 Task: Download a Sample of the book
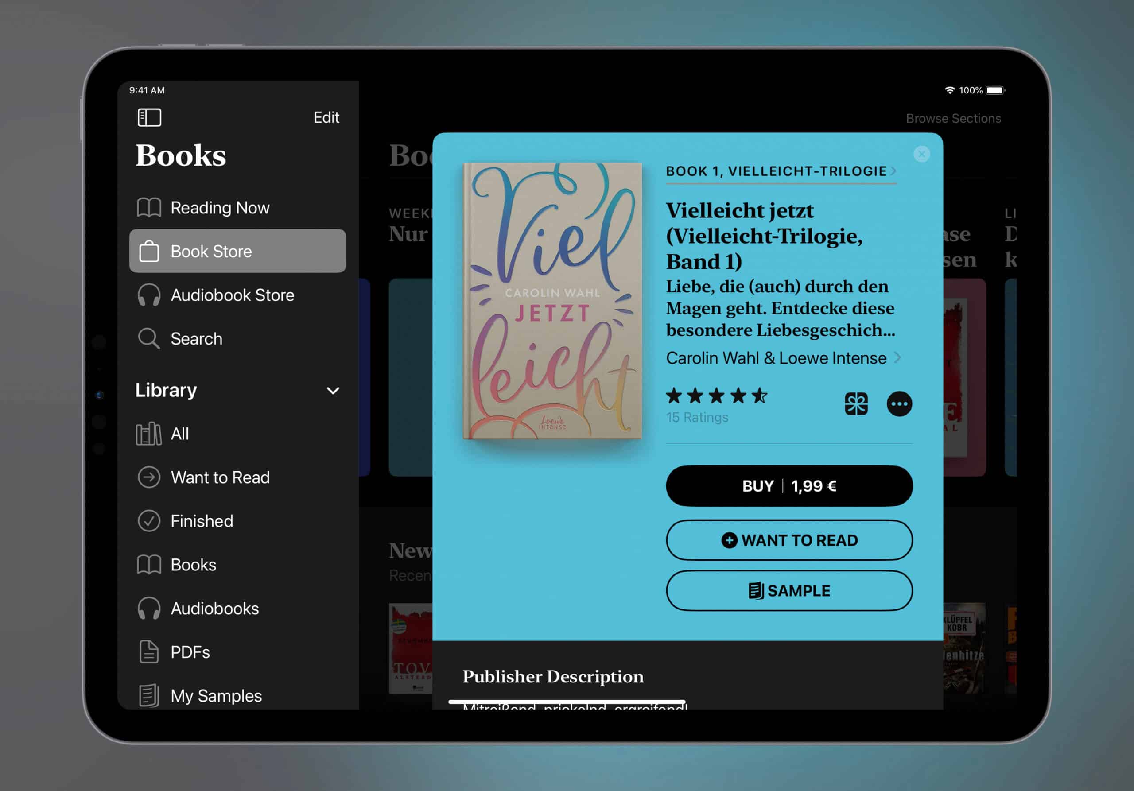pos(789,590)
